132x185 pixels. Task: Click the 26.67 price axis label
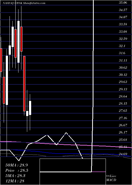coord(123,125)
